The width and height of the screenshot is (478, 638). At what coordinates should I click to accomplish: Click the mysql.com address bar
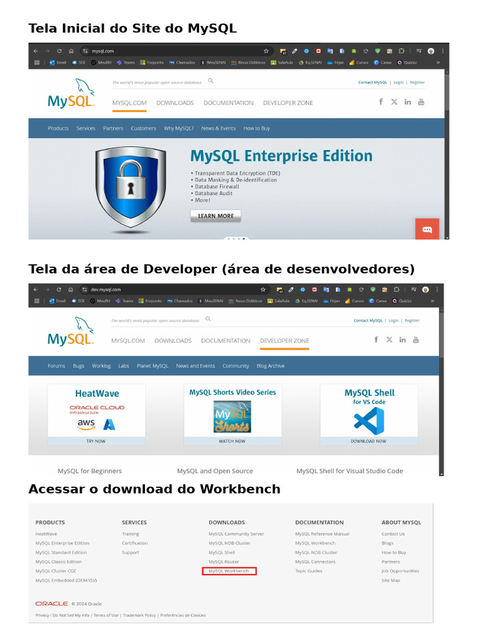[x=175, y=51]
